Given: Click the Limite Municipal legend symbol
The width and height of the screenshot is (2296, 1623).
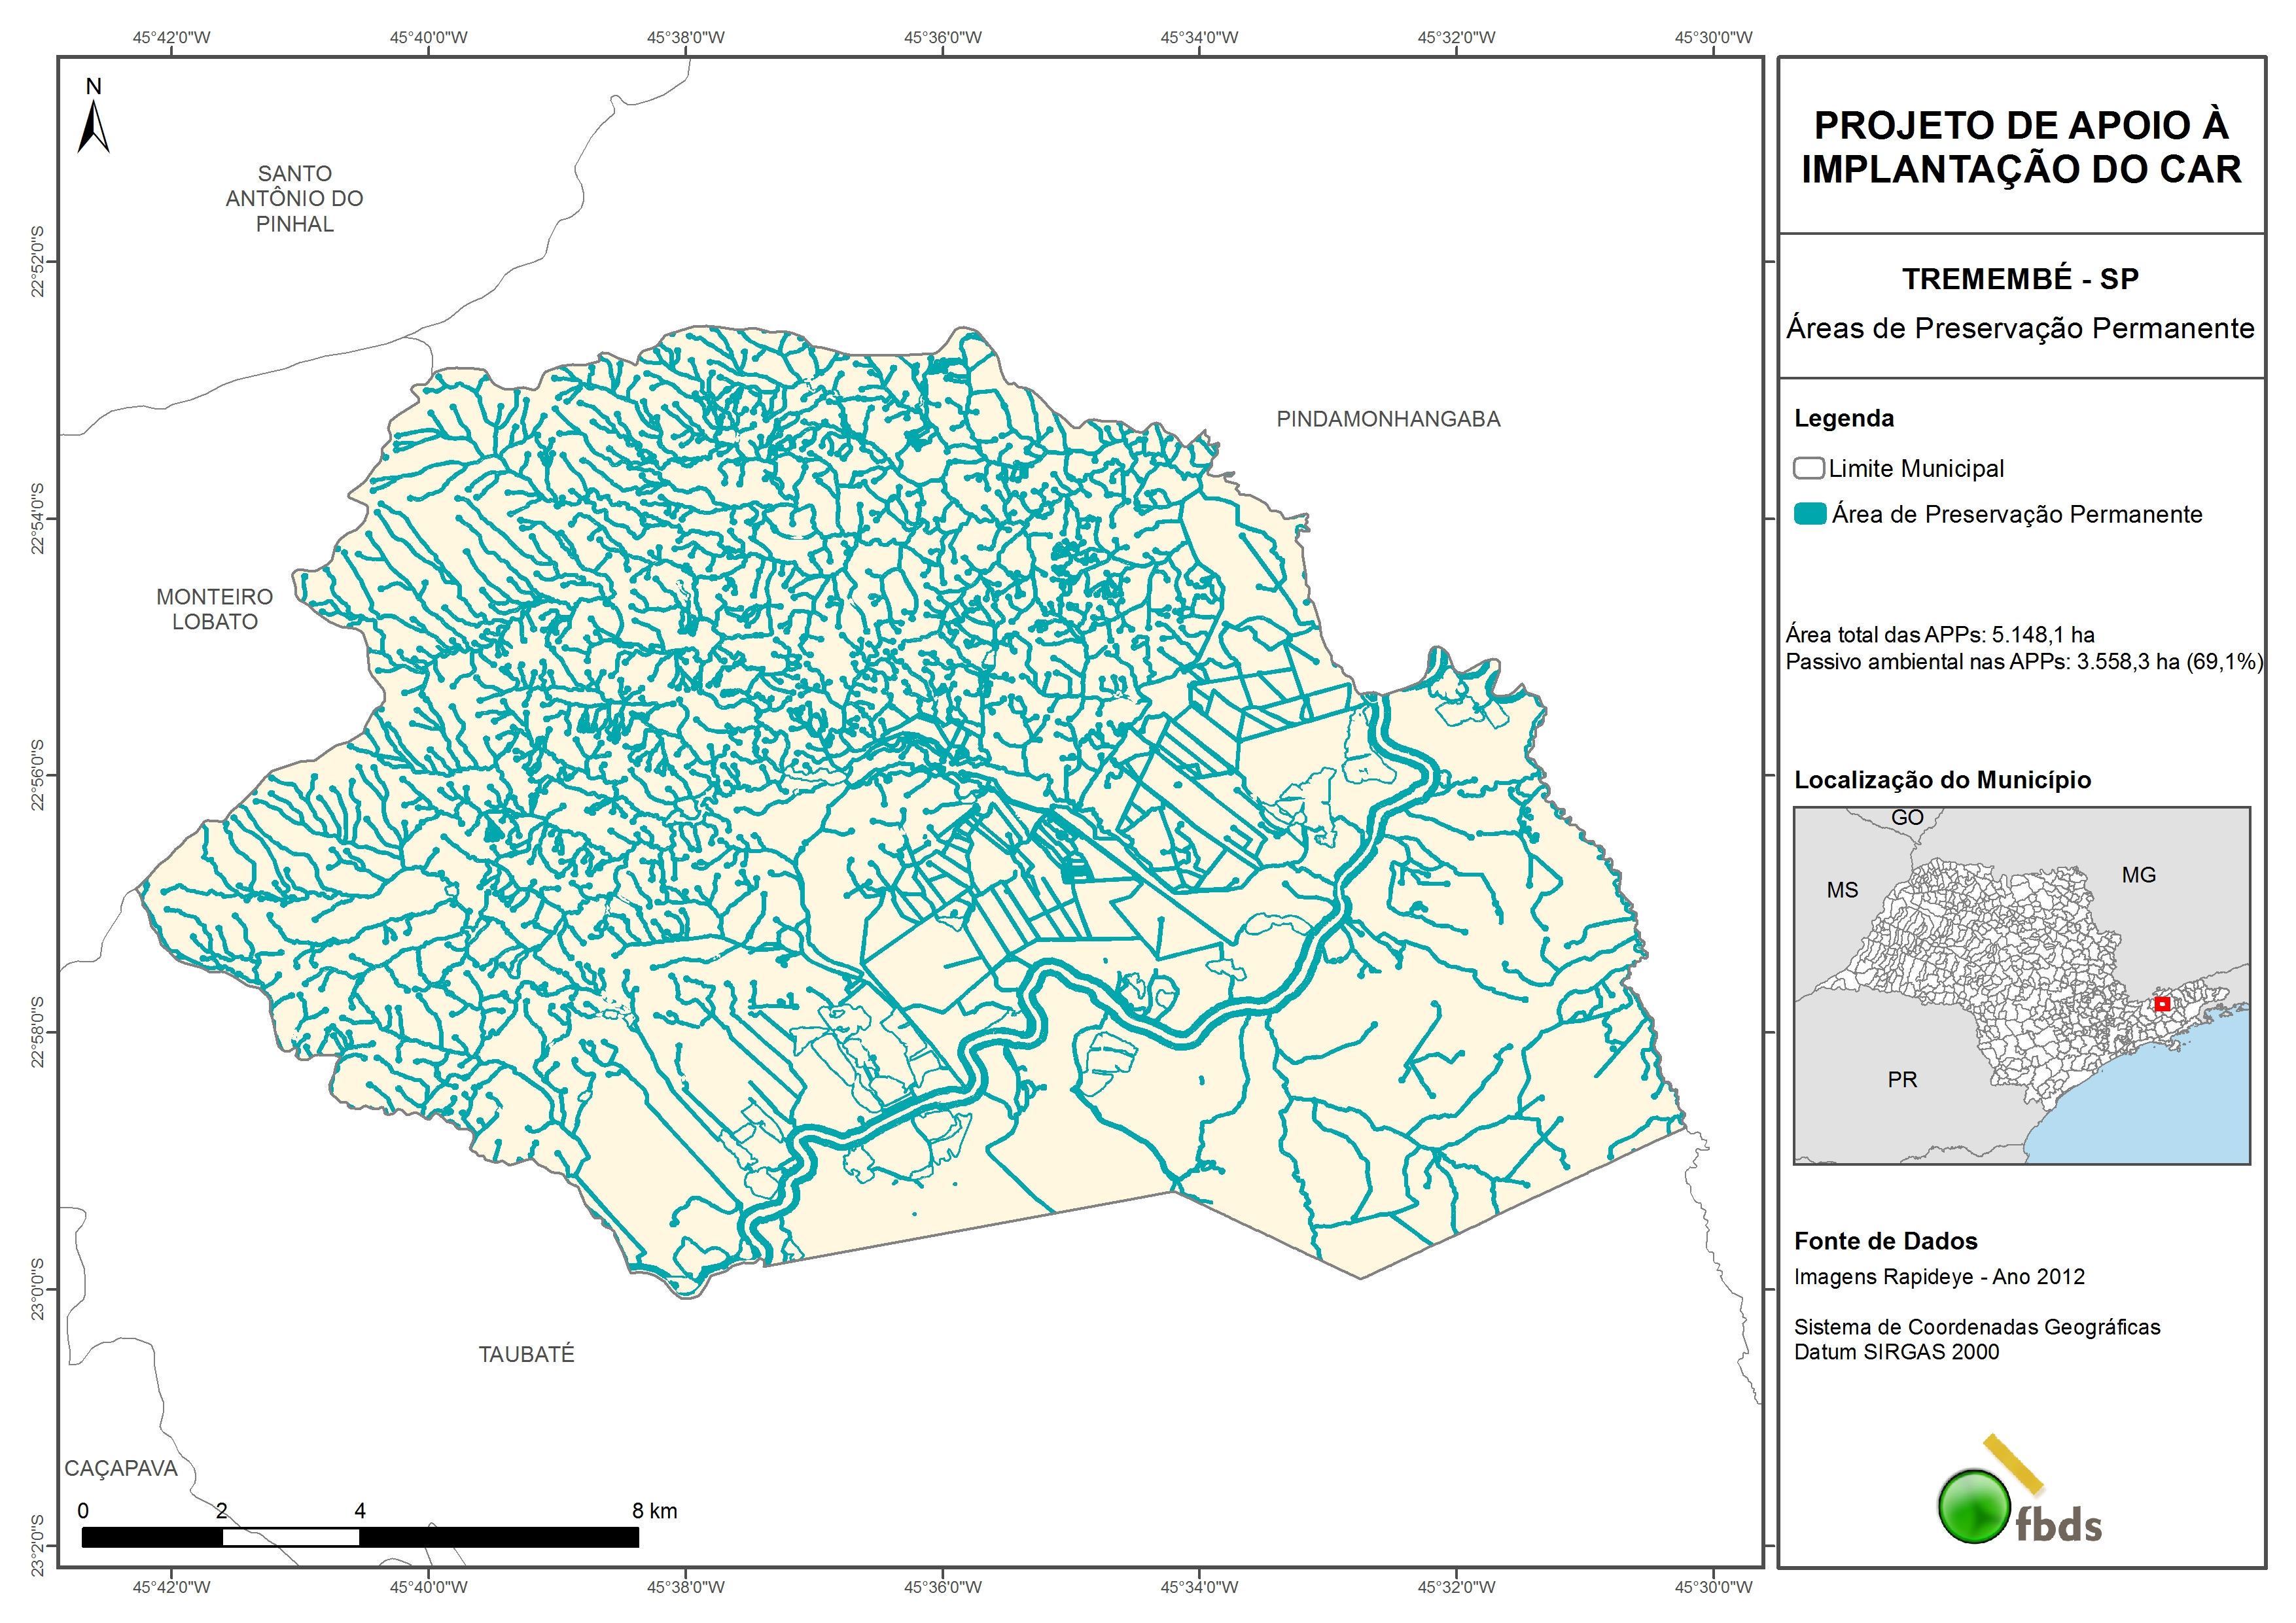Looking at the screenshot, I should click(x=1808, y=468).
